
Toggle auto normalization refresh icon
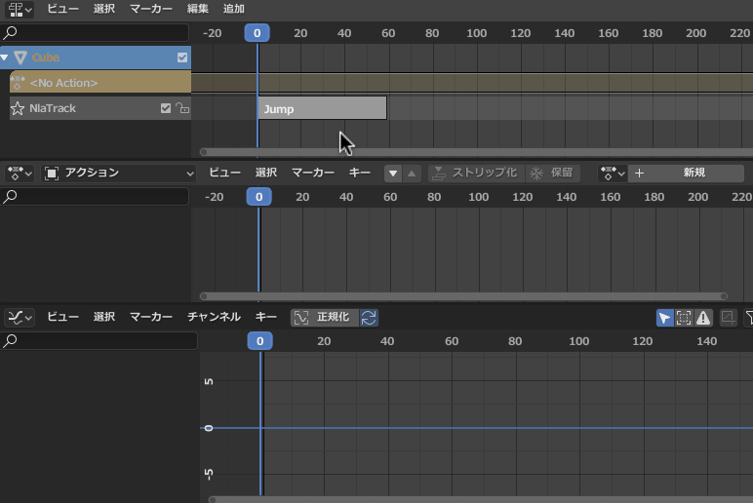coord(369,318)
